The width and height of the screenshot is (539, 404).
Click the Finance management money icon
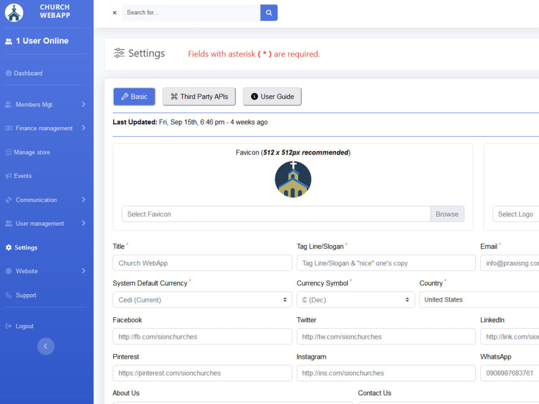pos(9,128)
